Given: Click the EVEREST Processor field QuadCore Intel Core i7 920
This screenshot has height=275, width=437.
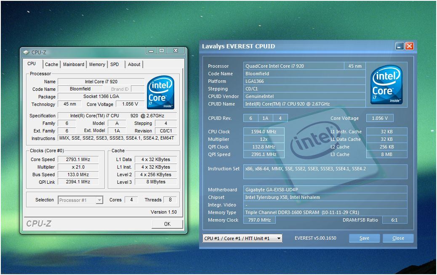Looking at the screenshot, I should point(294,66).
